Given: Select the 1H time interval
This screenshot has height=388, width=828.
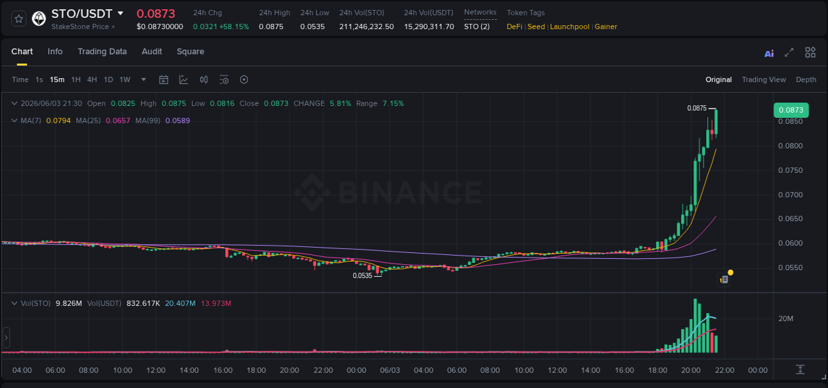Looking at the screenshot, I should [x=76, y=79].
